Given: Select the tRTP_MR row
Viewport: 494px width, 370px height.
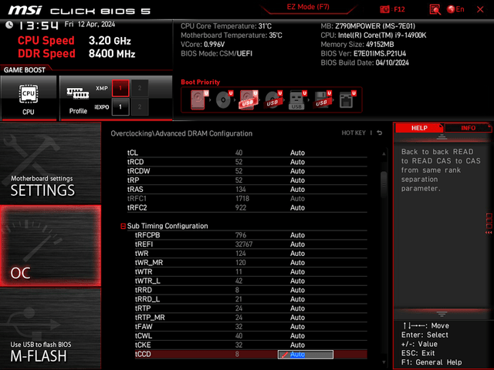Looking at the screenshot, I should (x=251, y=318).
